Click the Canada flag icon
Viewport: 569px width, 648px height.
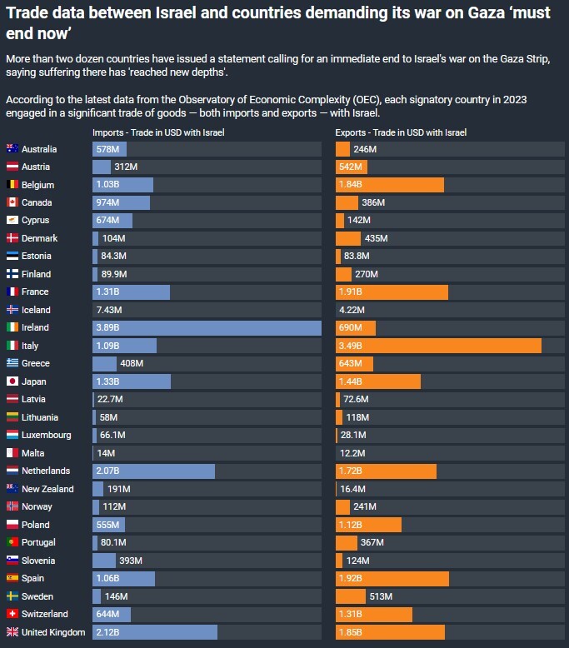(x=12, y=202)
